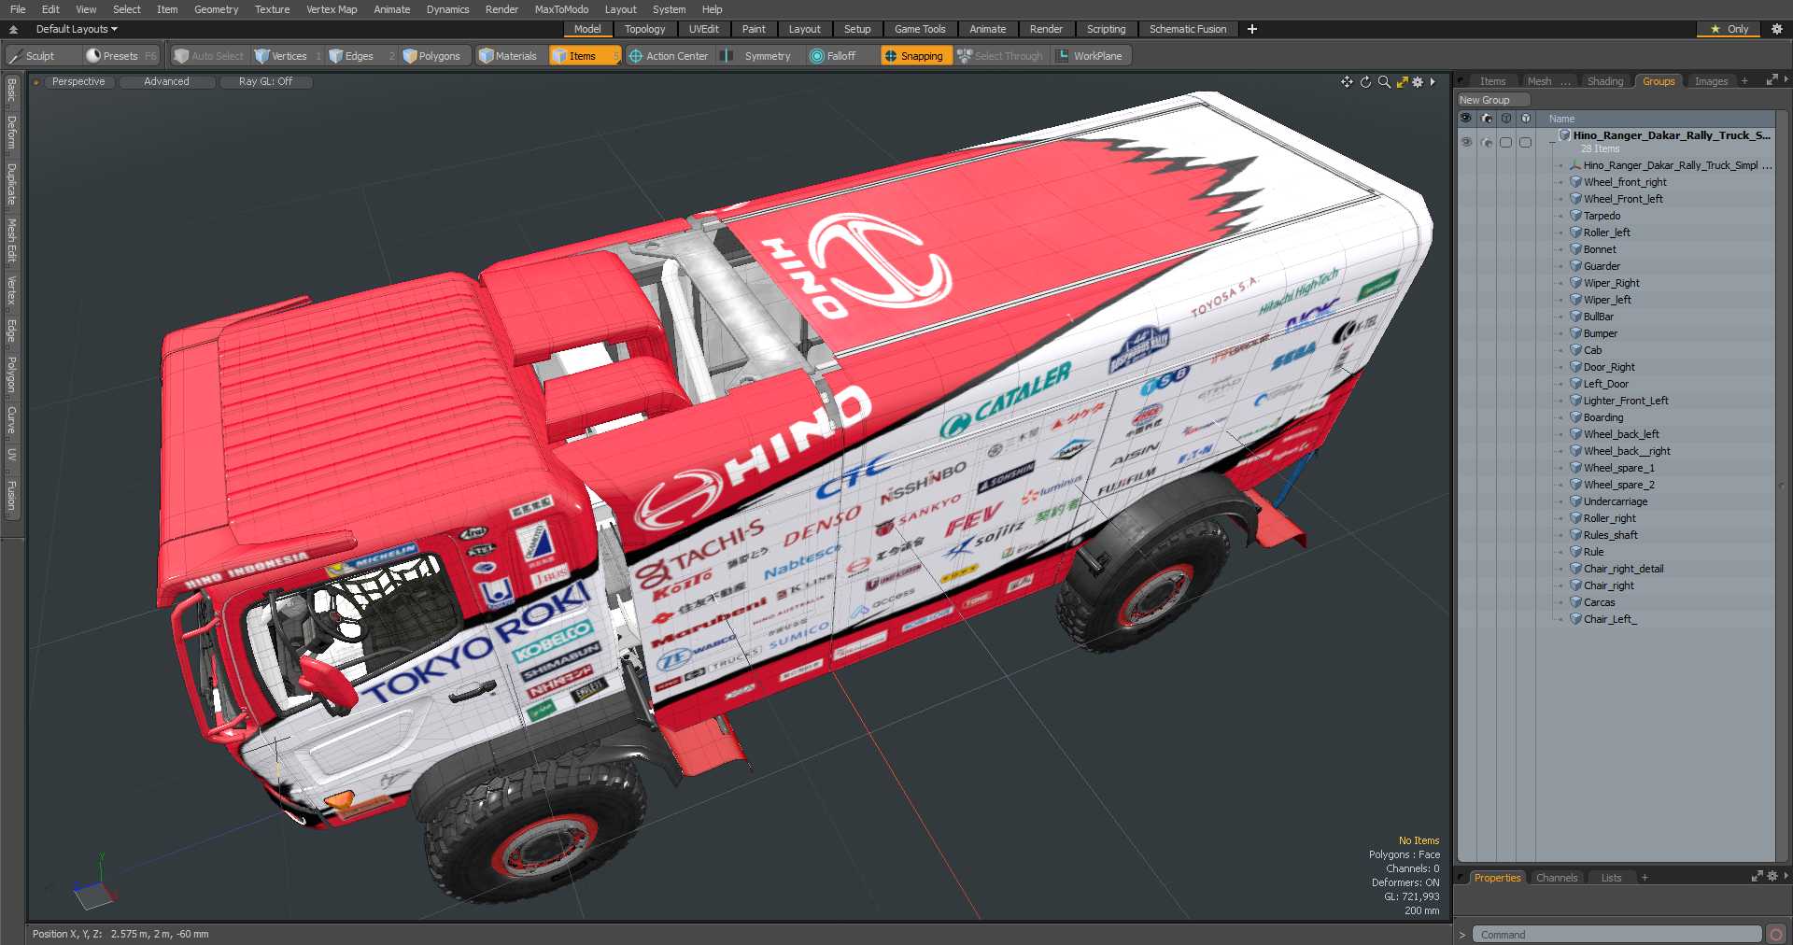The width and height of the screenshot is (1793, 945).
Task: Switch to the Shading panel tab
Action: tap(1605, 81)
